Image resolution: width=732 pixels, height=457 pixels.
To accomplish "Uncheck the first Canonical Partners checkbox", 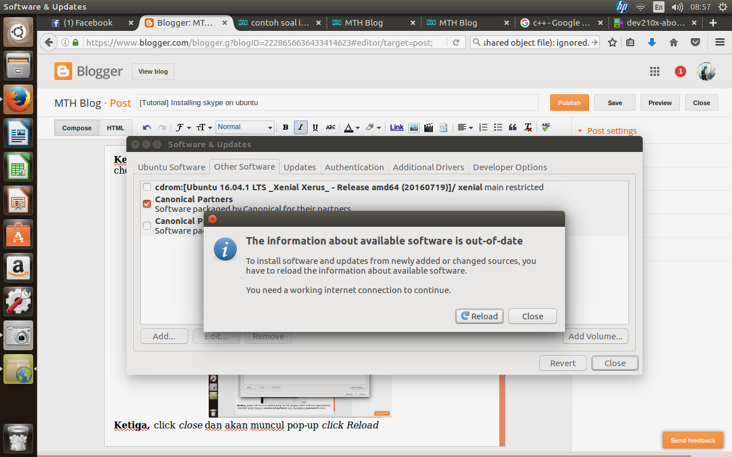I will [147, 204].
